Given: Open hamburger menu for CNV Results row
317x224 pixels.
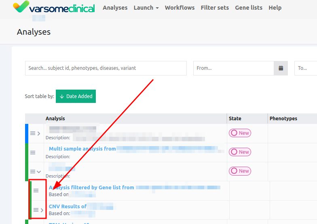Looking at the screenshot, I should tap(36, 210).
